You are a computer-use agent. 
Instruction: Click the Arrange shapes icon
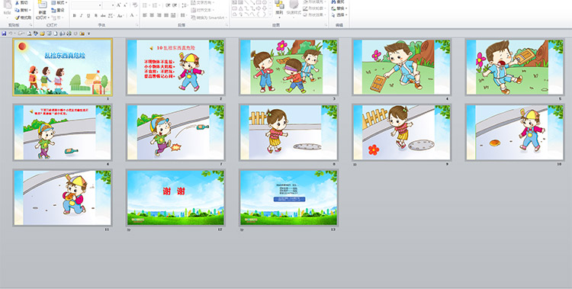279,5
